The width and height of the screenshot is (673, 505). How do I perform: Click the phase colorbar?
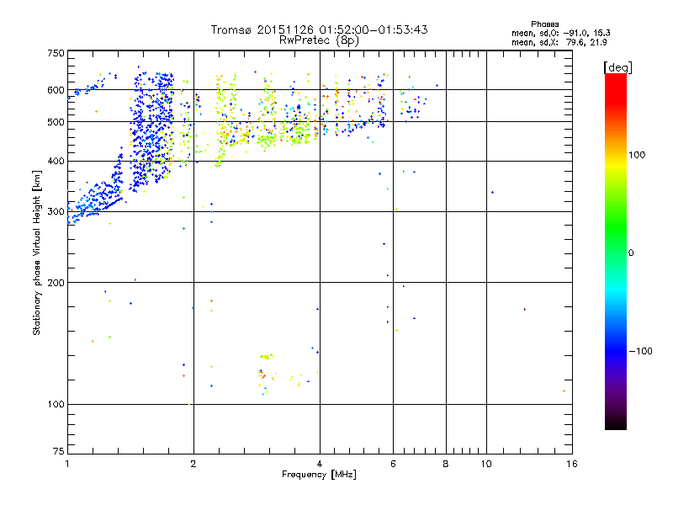coord(616,251)
